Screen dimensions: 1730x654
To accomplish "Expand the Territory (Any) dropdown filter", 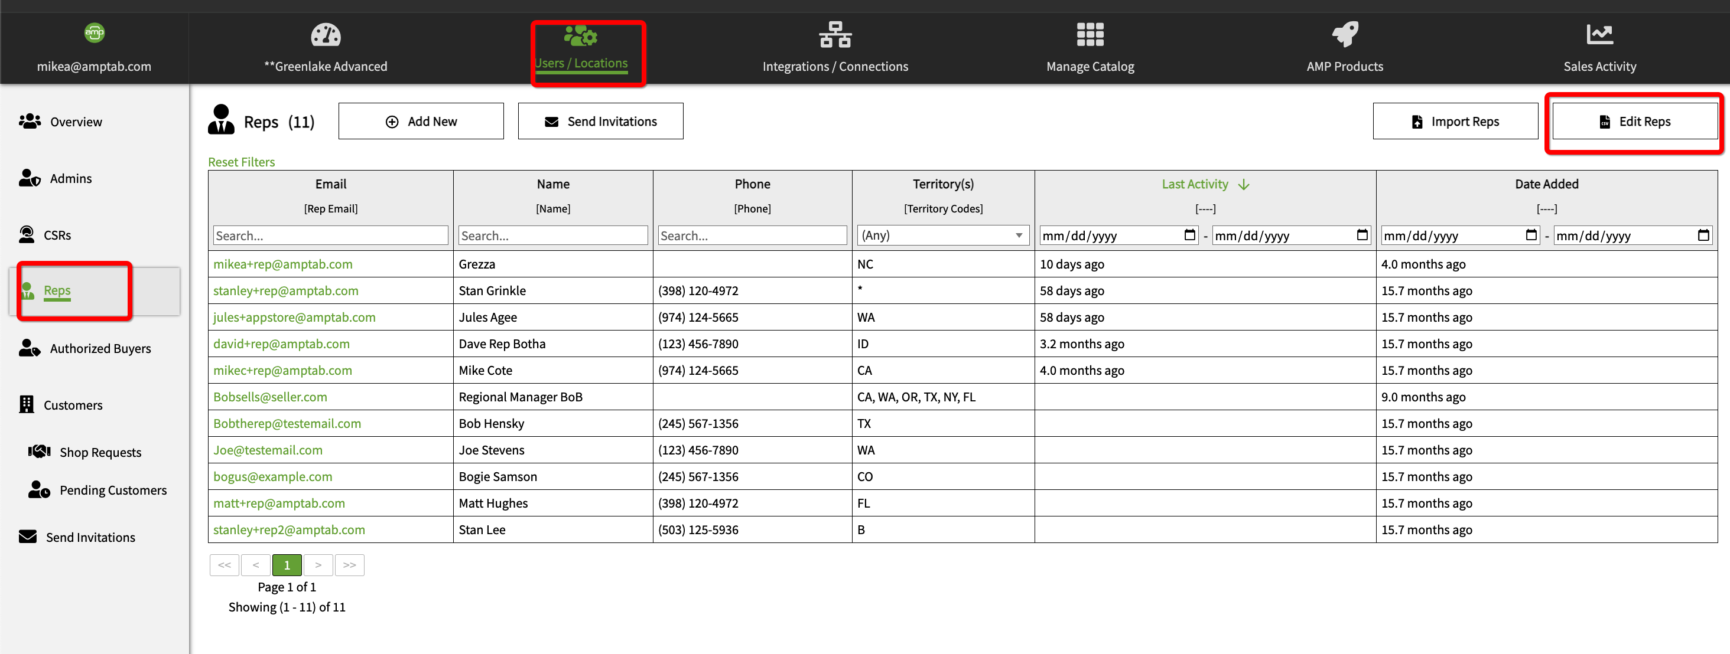I will pyautogui.click(x=942, y=235).
